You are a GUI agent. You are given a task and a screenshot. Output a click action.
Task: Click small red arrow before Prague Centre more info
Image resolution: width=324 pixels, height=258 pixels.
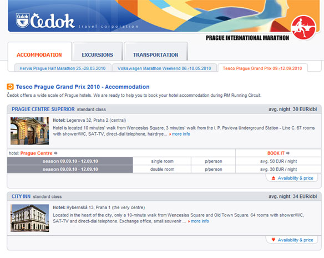click(x=170, y=134)
